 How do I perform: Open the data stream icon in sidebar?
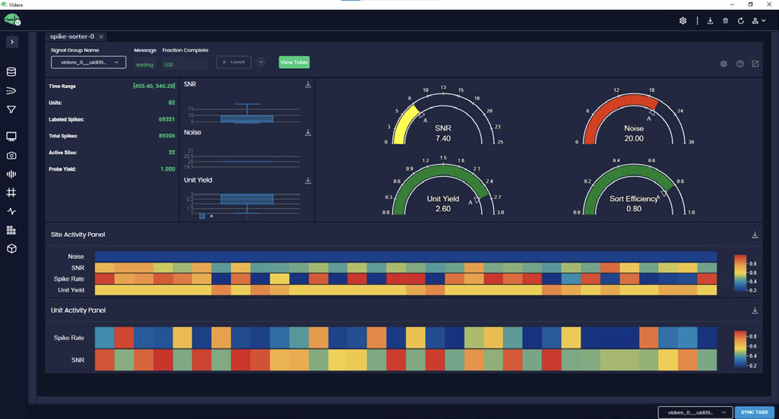click(x=11, y=91)
